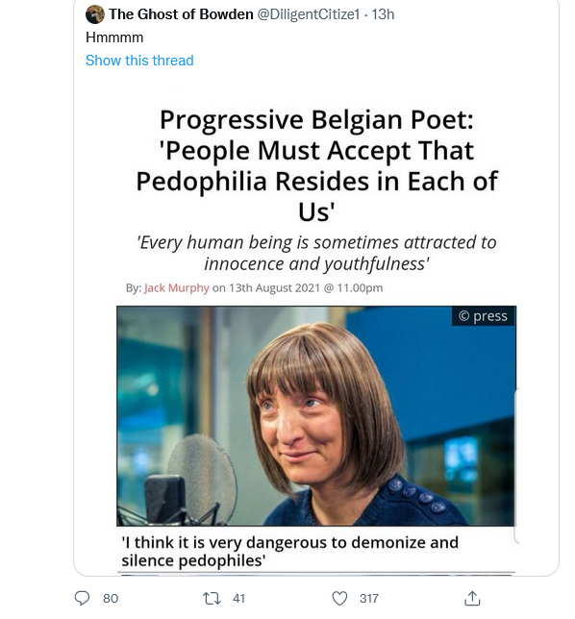575x619 pixels.
Task: Open The Ghost of Bowden profile name
Action: click(x=181, y=14)
